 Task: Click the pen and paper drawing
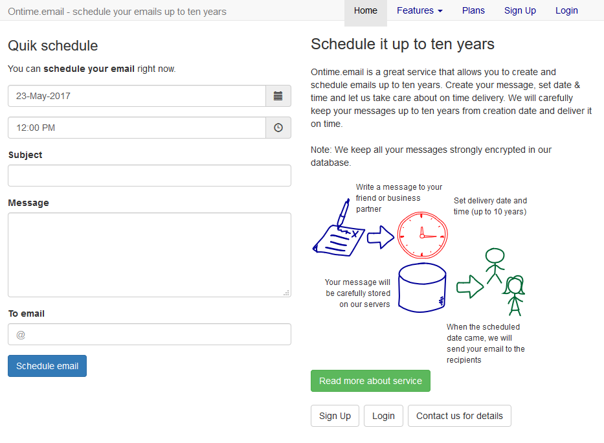(339, 230)
